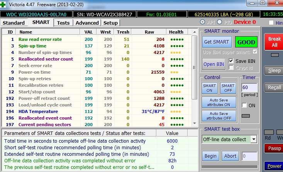The width and height of the screenshot is (283, 172).
Task: Turn SMART OFF in Control panel
Action: tap(228, 88)
